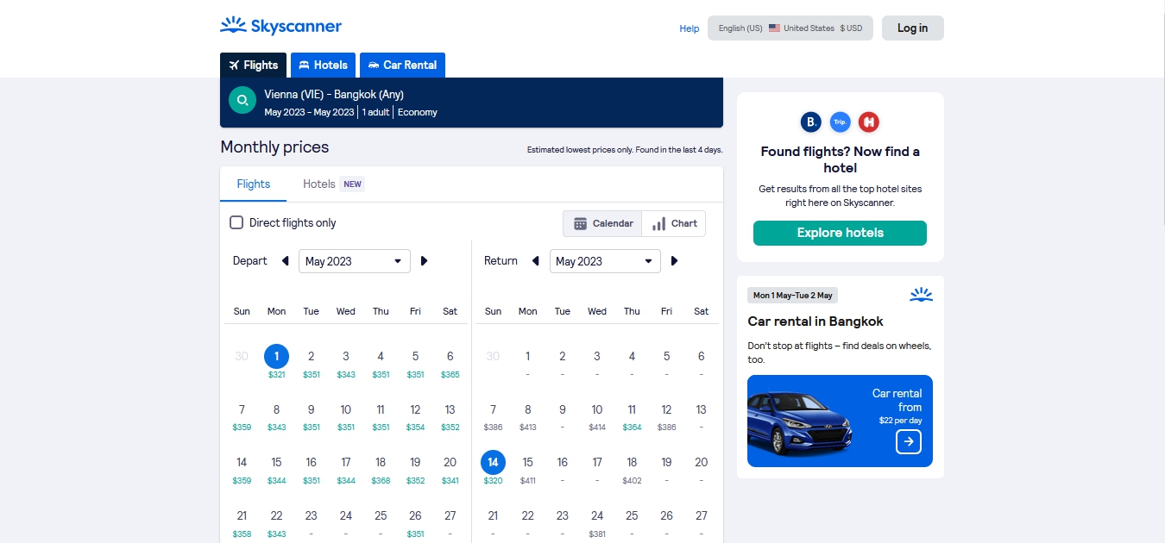1165x543 pixels.
Task: Click the red Hotels.com logo icon
Action: (869, 122)
